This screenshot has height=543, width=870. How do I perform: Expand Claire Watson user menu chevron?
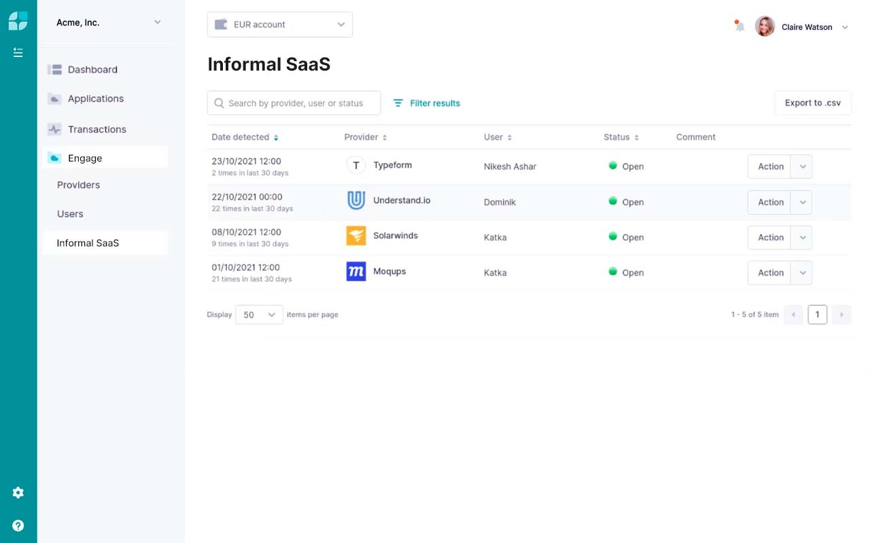coord(845,27)
